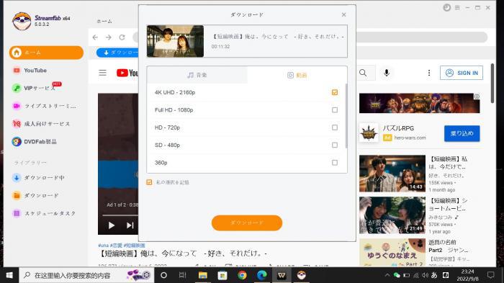This screenshot has width=504, height=283.
Task: Open the ゆうぐのなまえ video thumbnail
Action: [x=392, y=253]
